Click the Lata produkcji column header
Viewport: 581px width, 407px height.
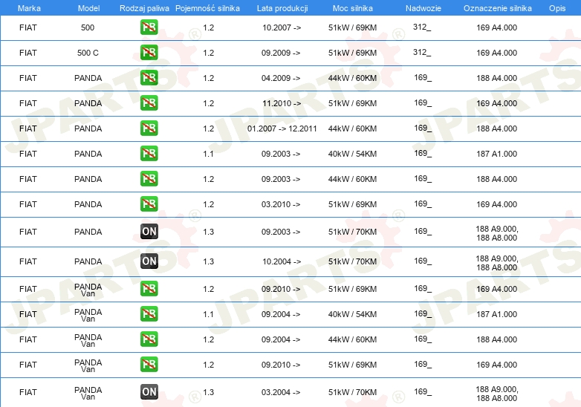coord(282,8)
